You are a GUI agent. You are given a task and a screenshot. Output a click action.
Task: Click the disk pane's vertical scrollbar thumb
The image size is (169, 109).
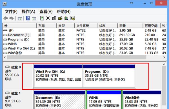pos(164,86)
